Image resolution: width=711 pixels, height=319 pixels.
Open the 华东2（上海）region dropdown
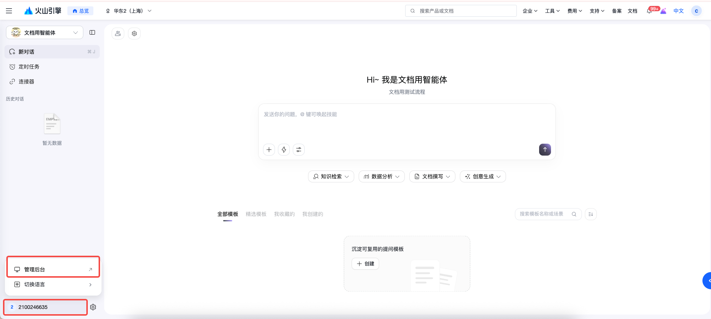pyautogui.click(x=129, y=11)
